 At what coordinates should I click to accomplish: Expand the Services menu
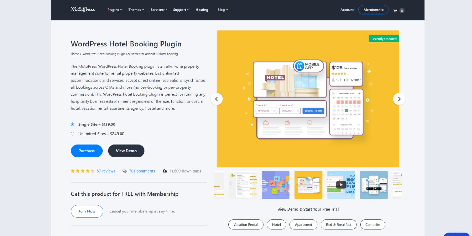pos(158,10)
